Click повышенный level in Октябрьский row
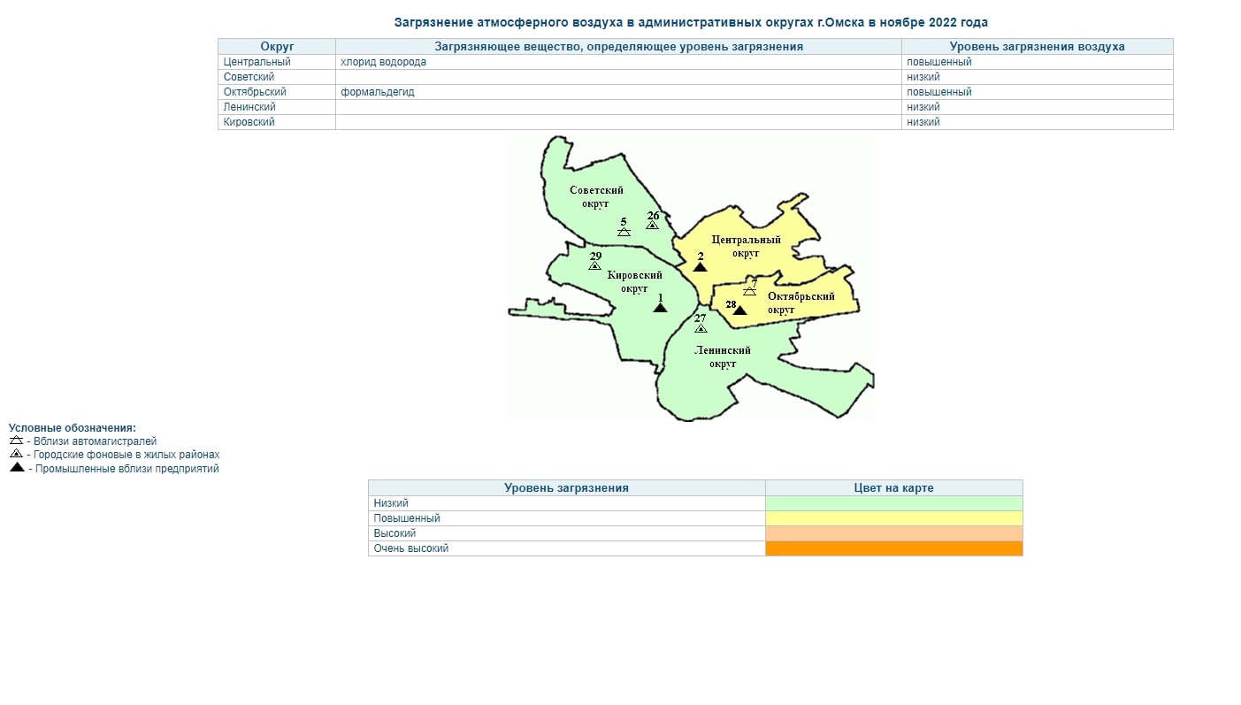1241x705 pixels. (x=1038, y=92)
